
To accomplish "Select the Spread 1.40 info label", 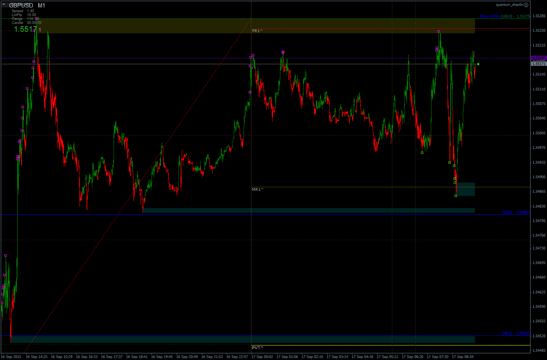I will point(23,11).
